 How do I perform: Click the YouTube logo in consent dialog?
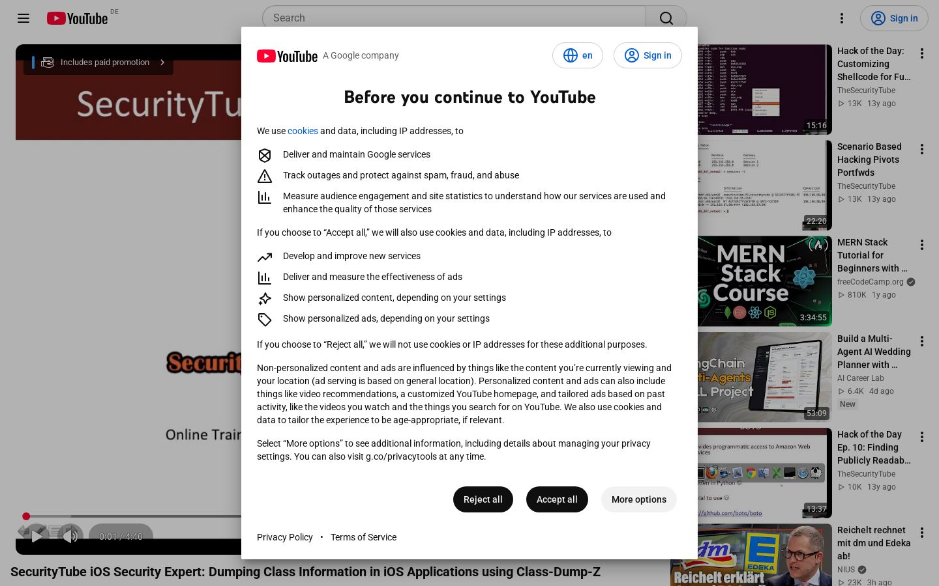pos(287,56)
